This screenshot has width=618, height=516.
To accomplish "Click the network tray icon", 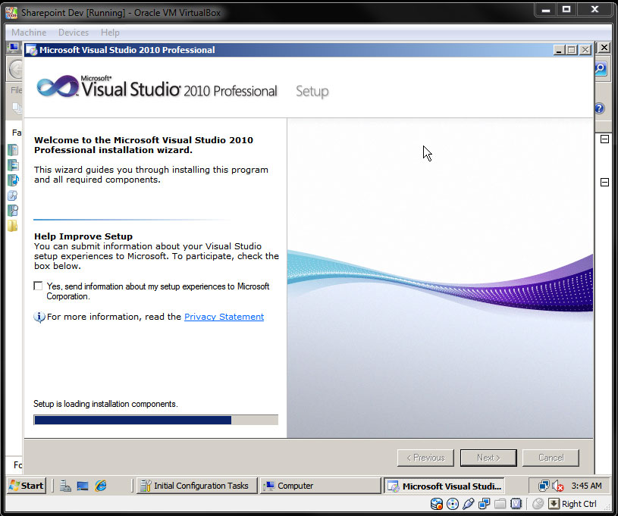I will pyautogui.click(x=544, y=486).
